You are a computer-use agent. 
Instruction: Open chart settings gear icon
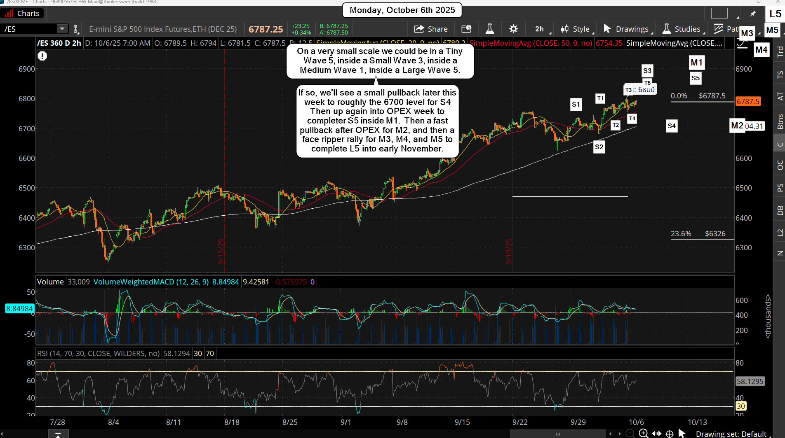[513, 29]
